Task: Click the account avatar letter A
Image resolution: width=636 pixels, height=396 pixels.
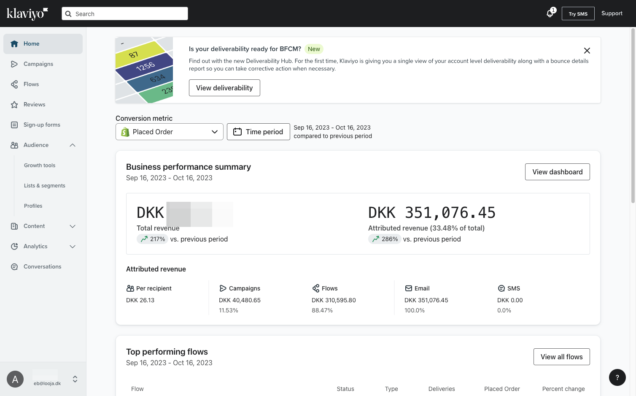Action: (15, 379)
